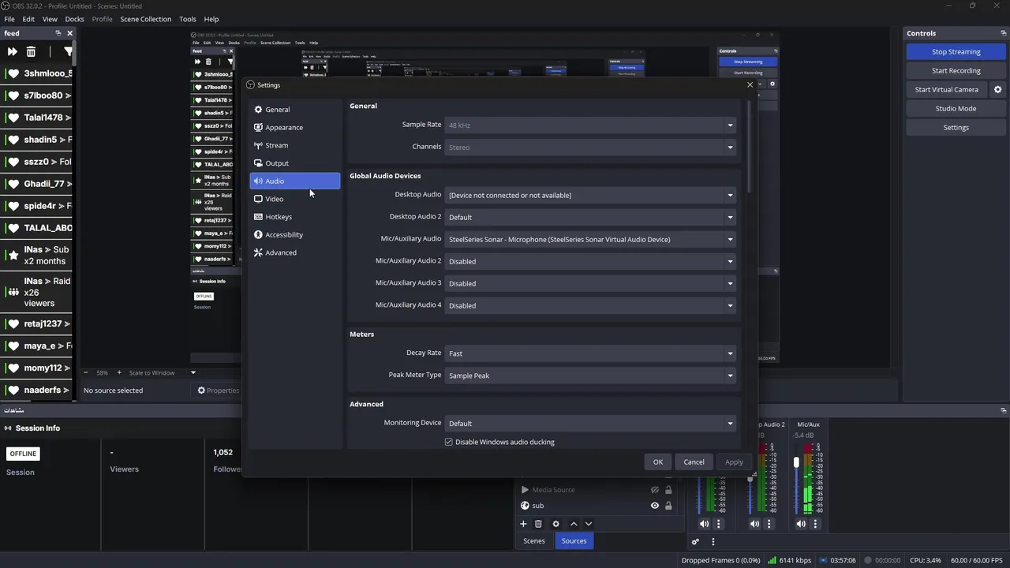Click the bitrate signal bars in status bar
This screenshot has width=1010, height=568.
772,560
